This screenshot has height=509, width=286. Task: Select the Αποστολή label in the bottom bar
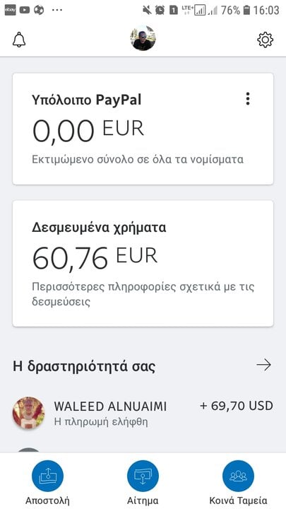pyautogui.click(x=48, y=501)
